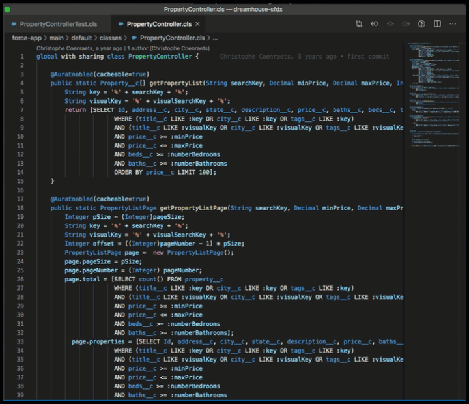The height and width of the screenshot is (404, 469).
Task: Click ':maxPrice' on line 11
Action: pos(186,146)
